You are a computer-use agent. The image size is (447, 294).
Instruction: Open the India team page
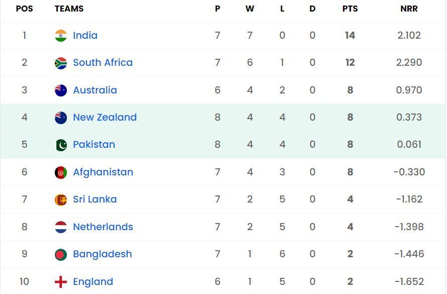pyautogui.click(x=85, y=35)
